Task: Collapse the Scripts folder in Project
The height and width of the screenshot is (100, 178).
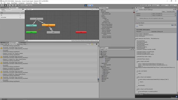Action: pos(100,54)
